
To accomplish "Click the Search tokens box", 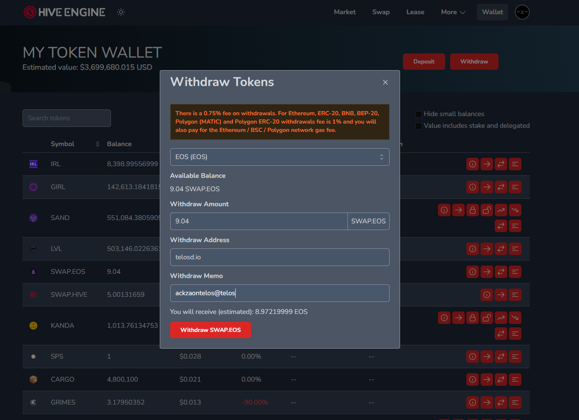I will coord(67,118).
